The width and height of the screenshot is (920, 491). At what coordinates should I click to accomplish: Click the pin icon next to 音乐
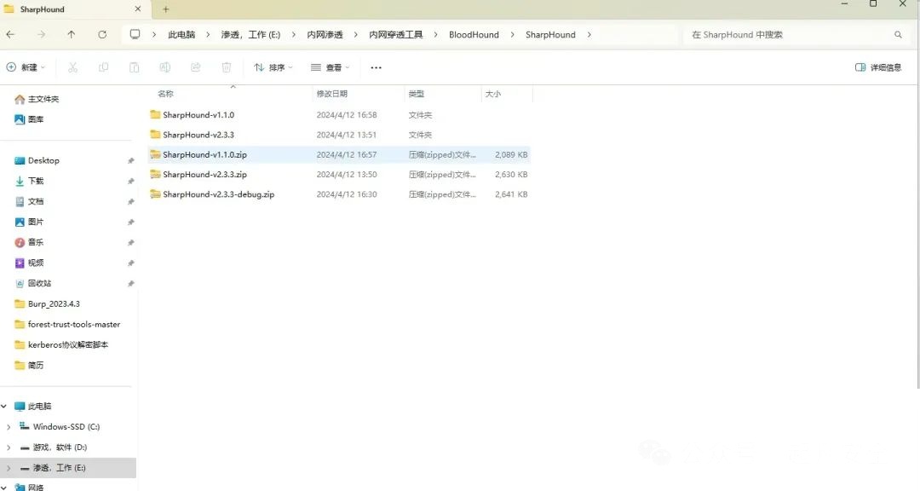pyautogui.click(x=130, y=243)
